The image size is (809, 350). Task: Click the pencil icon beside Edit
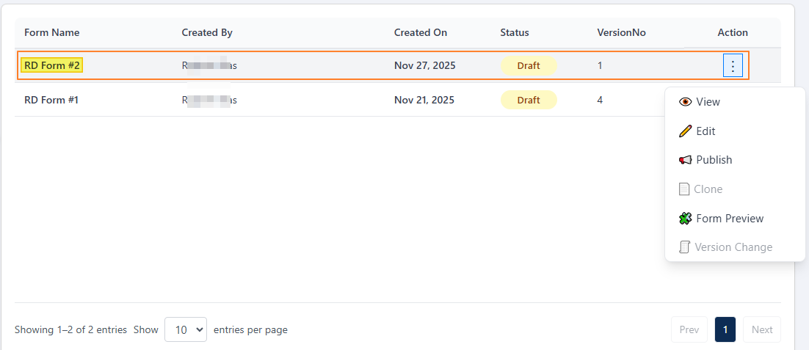click(x=685, y=131)
